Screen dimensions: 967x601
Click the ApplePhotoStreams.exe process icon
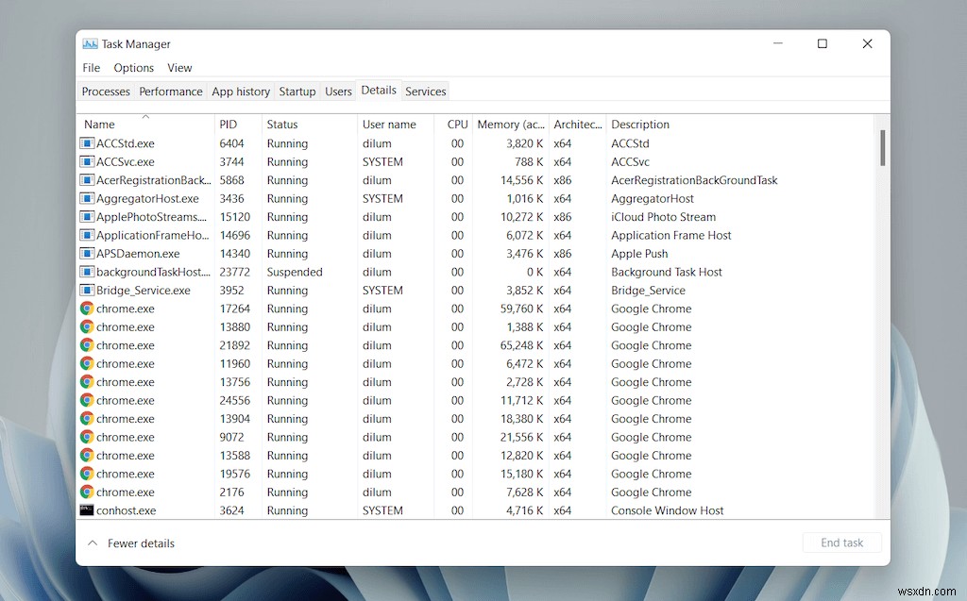pyautogui.click(x=86, y=216)
